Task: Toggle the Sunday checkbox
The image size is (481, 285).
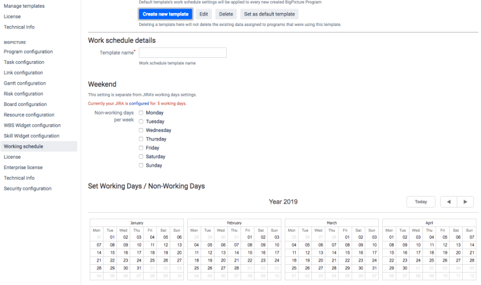Action: [x=141, y=165]
